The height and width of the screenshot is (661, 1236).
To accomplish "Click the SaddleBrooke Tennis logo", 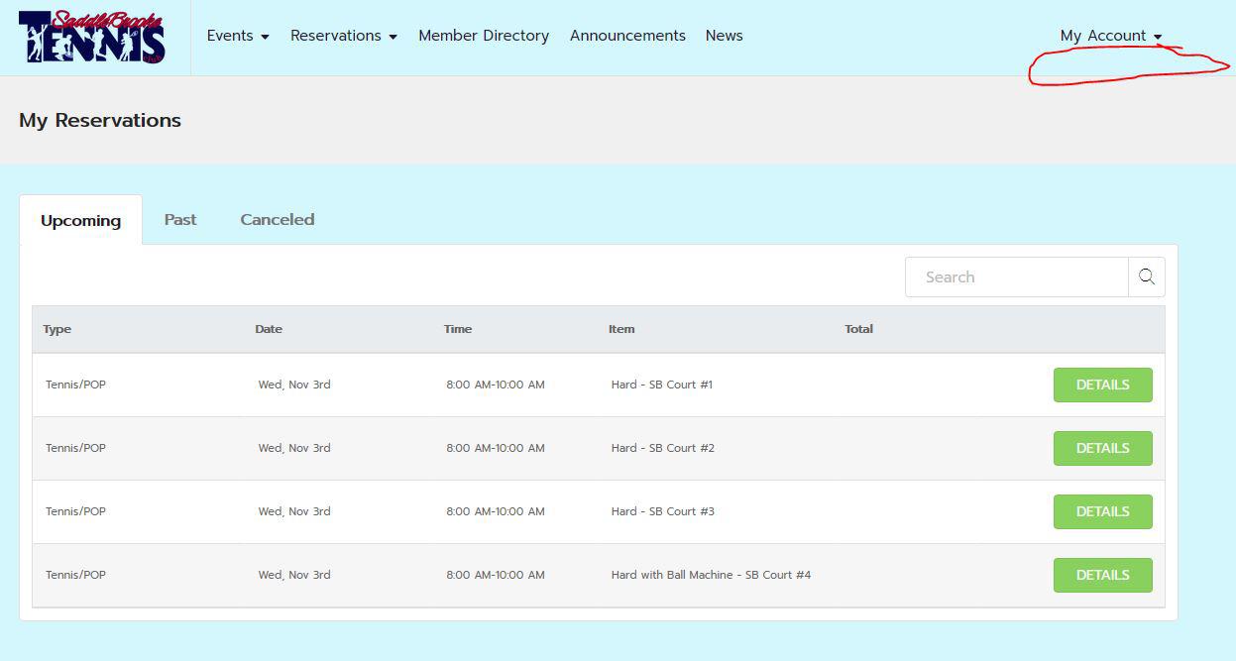I will coord(92,38).
